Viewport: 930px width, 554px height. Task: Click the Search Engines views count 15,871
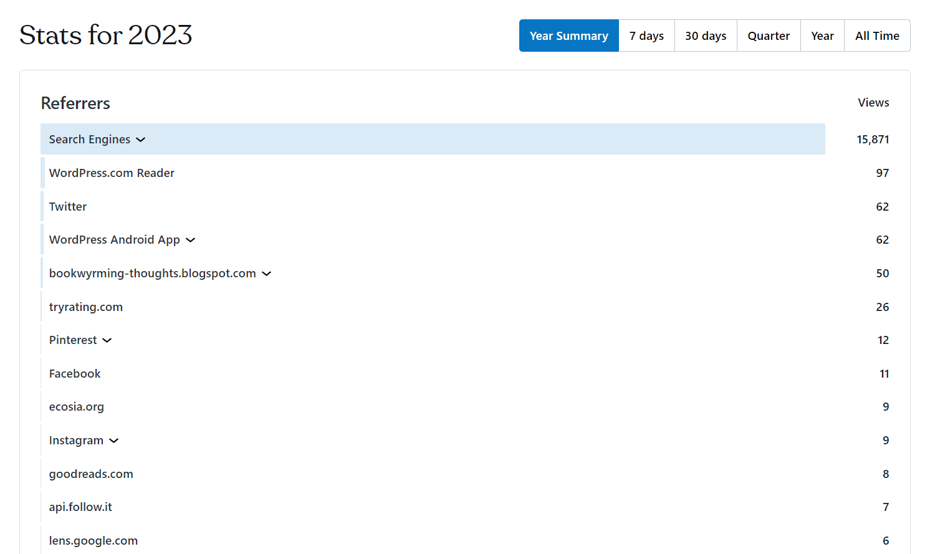873,140
